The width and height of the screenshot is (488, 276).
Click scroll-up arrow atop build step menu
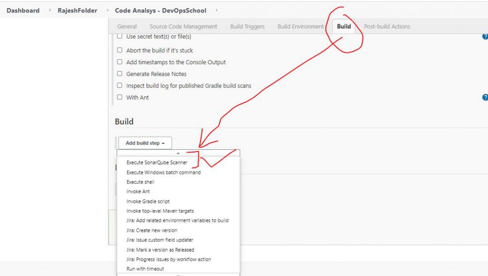pos(178,153)
